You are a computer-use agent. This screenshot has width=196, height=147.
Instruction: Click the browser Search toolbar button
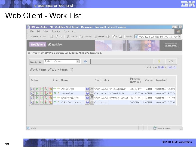tap(72, 37)
